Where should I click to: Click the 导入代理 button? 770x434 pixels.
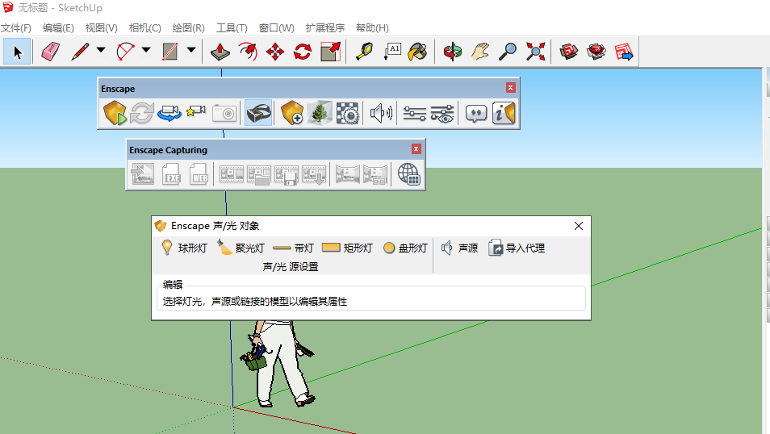(517, 248)
